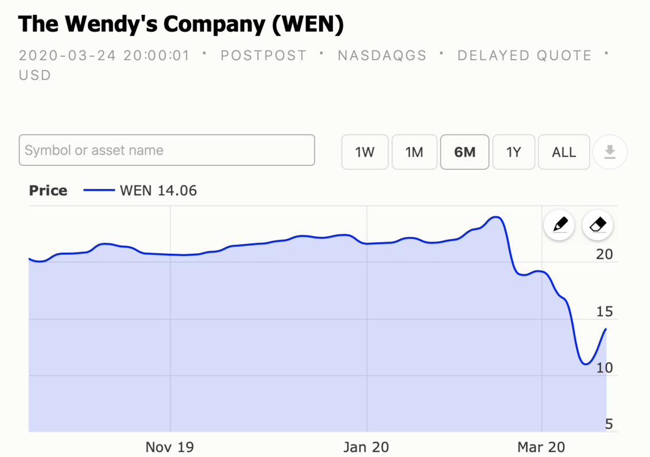Select the currently active 6M range
Viewport: 650px width, 457px height.
point(465,152)
